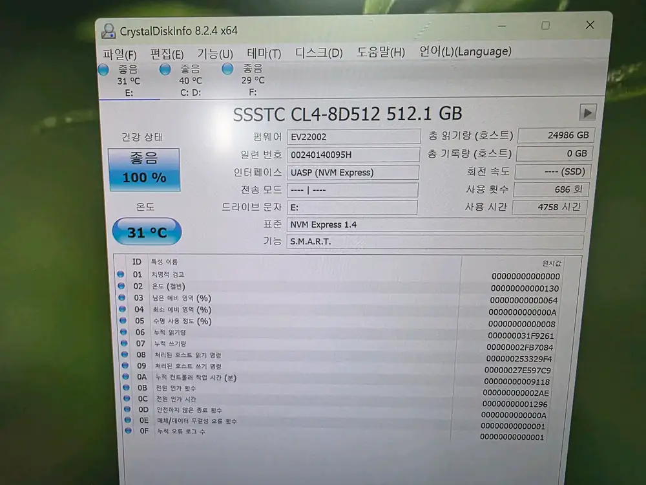646x485 pixels.
Task: Click total host writes value 0 GB
Action: pyautogui.click(x=554, y=153)
